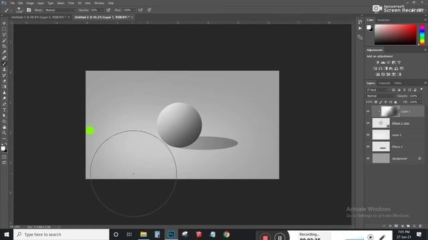Hide the Ellipse 1 copy layer
428x240 pixels.
(368, 123)
